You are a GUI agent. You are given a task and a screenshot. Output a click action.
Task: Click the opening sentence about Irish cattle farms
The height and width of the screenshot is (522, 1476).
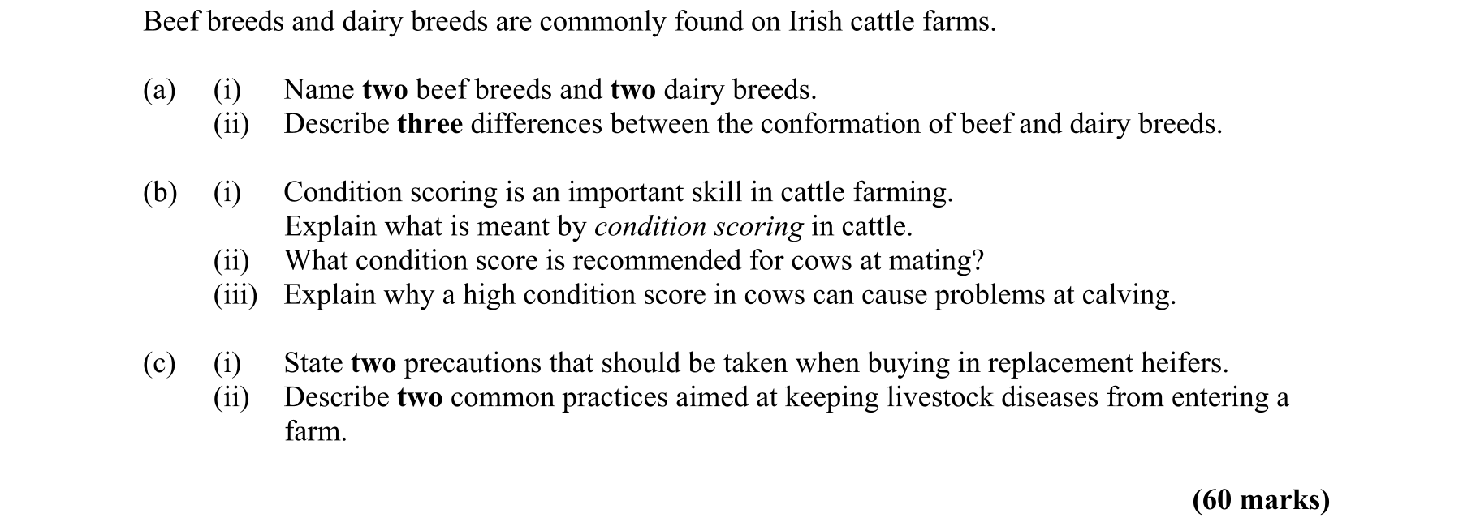[x=568, y=22]
